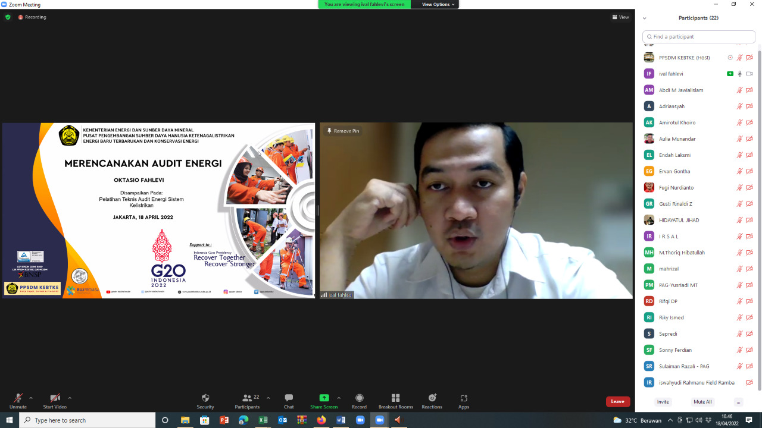This screenshot has width=762, height=428.
Task: Open PowerPoint from the taskbar
Action: point(224,420)
